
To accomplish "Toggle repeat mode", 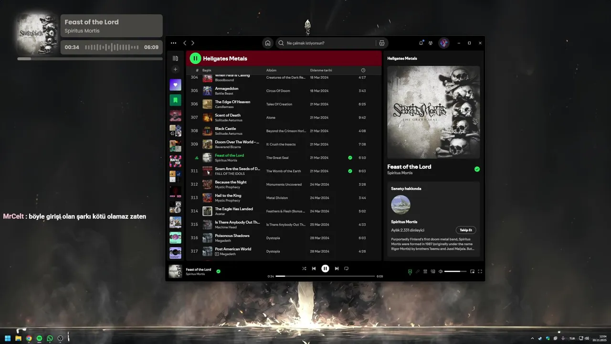I will click(346, 269).
